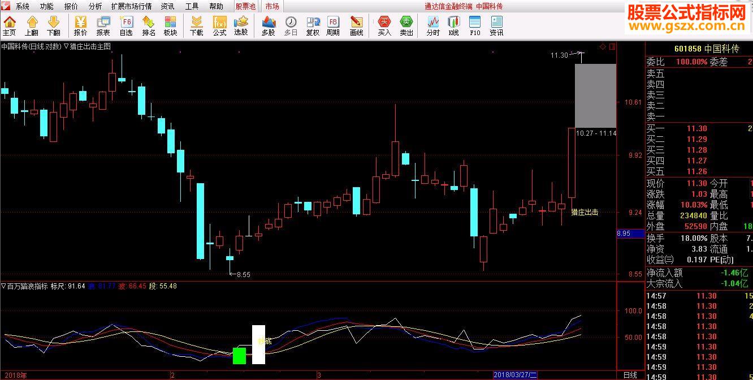This screenshot has height=380, width=753.
Task: Expand the 百万踏浪指标 indicator triangle
Action: pos(3,286)
